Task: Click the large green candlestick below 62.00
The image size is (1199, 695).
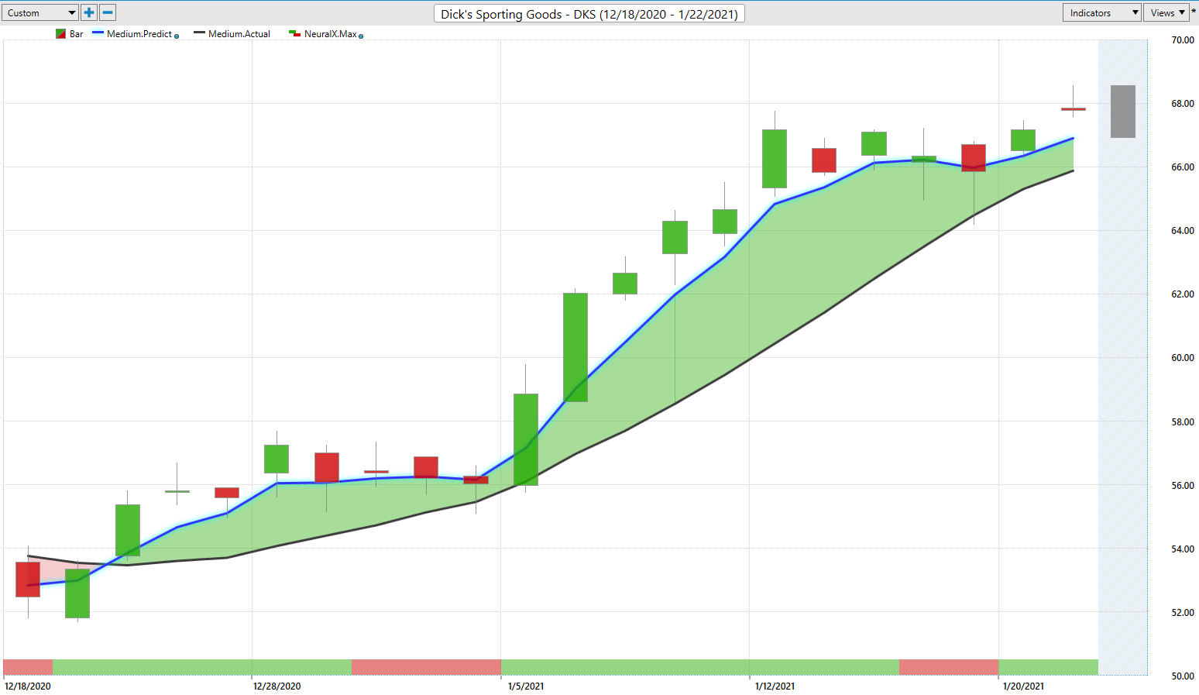Action: click(575, 347)
